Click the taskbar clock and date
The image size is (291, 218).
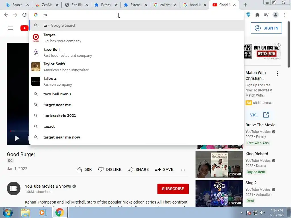pos(277,213)
